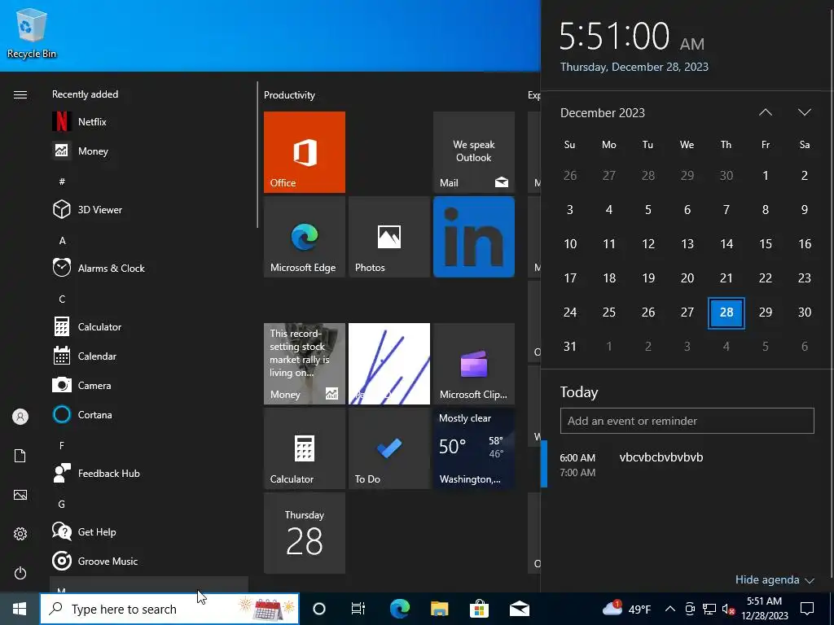Click the network icon in the tray
Viewport: 834px width, 625px height.
click(709, 609)
